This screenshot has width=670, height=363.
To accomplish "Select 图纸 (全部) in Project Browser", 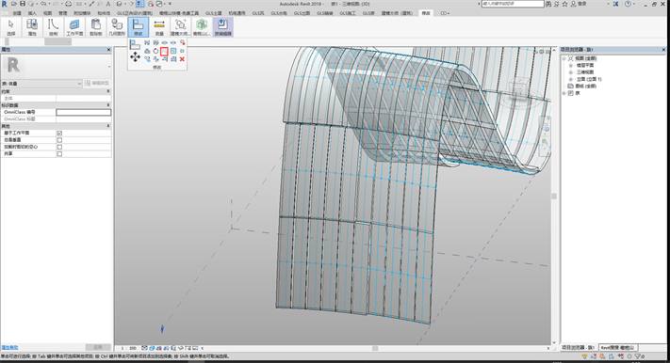I will [x=585, y=87].
